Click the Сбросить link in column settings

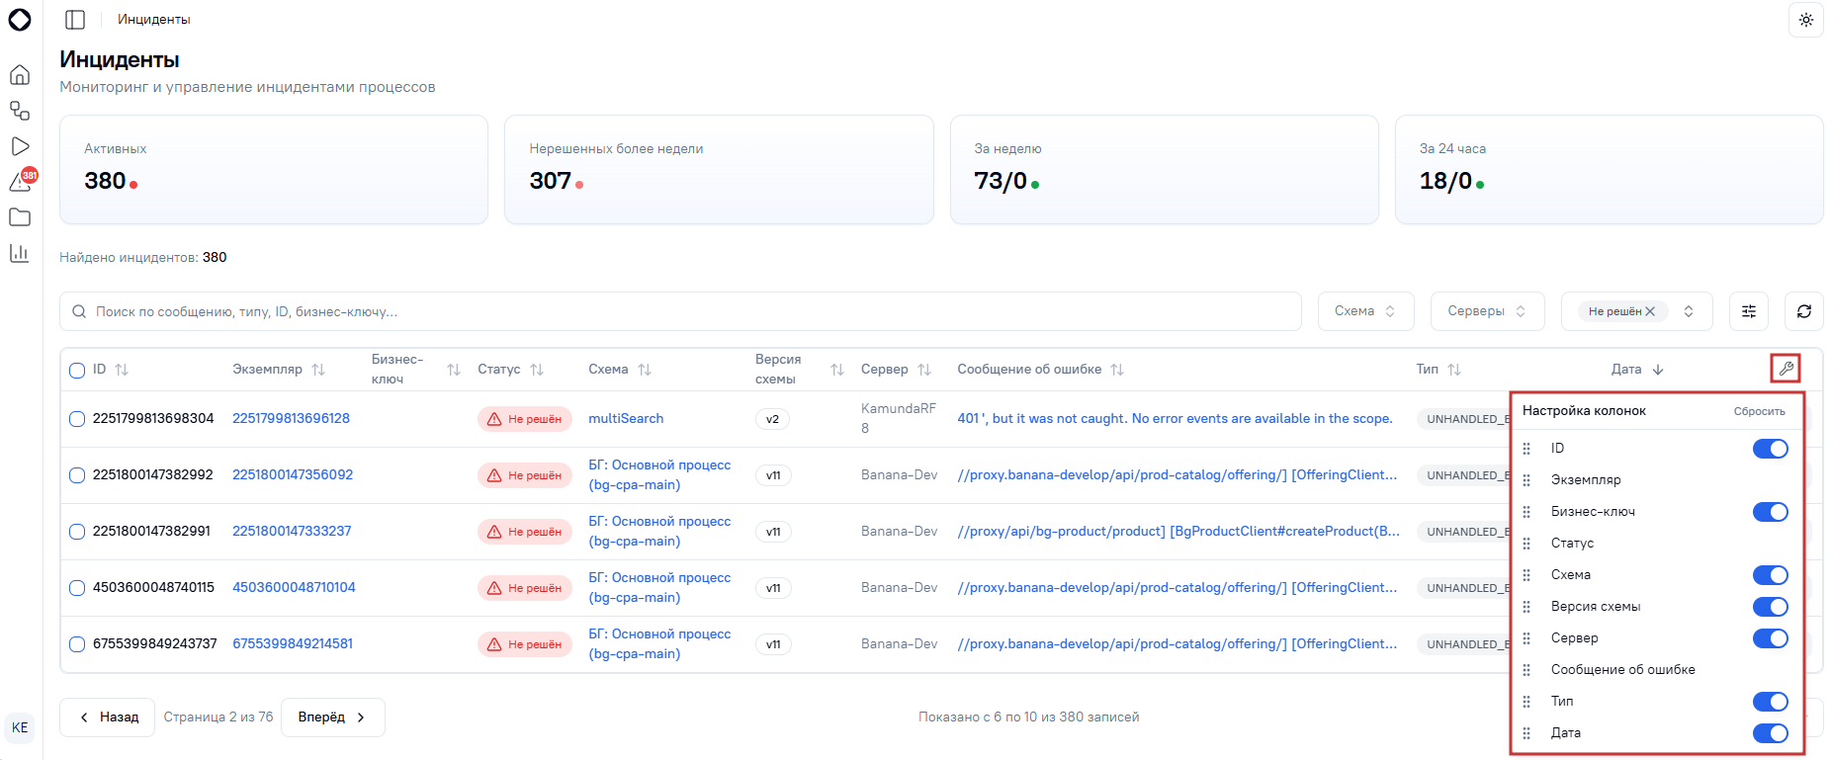point(1759,411)
